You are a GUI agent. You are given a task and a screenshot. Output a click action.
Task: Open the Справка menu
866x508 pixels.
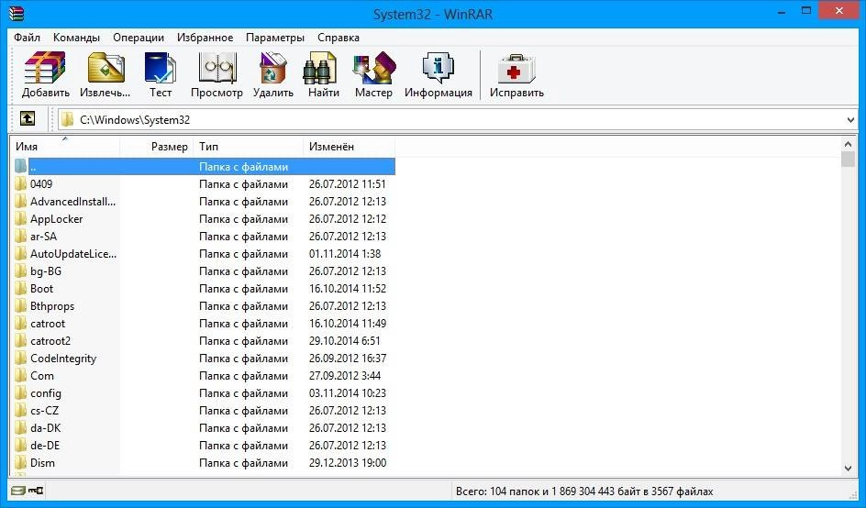click(x=339, y=38)
